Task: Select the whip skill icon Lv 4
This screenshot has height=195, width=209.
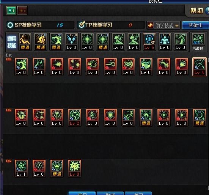Action: tap(199, 67)
